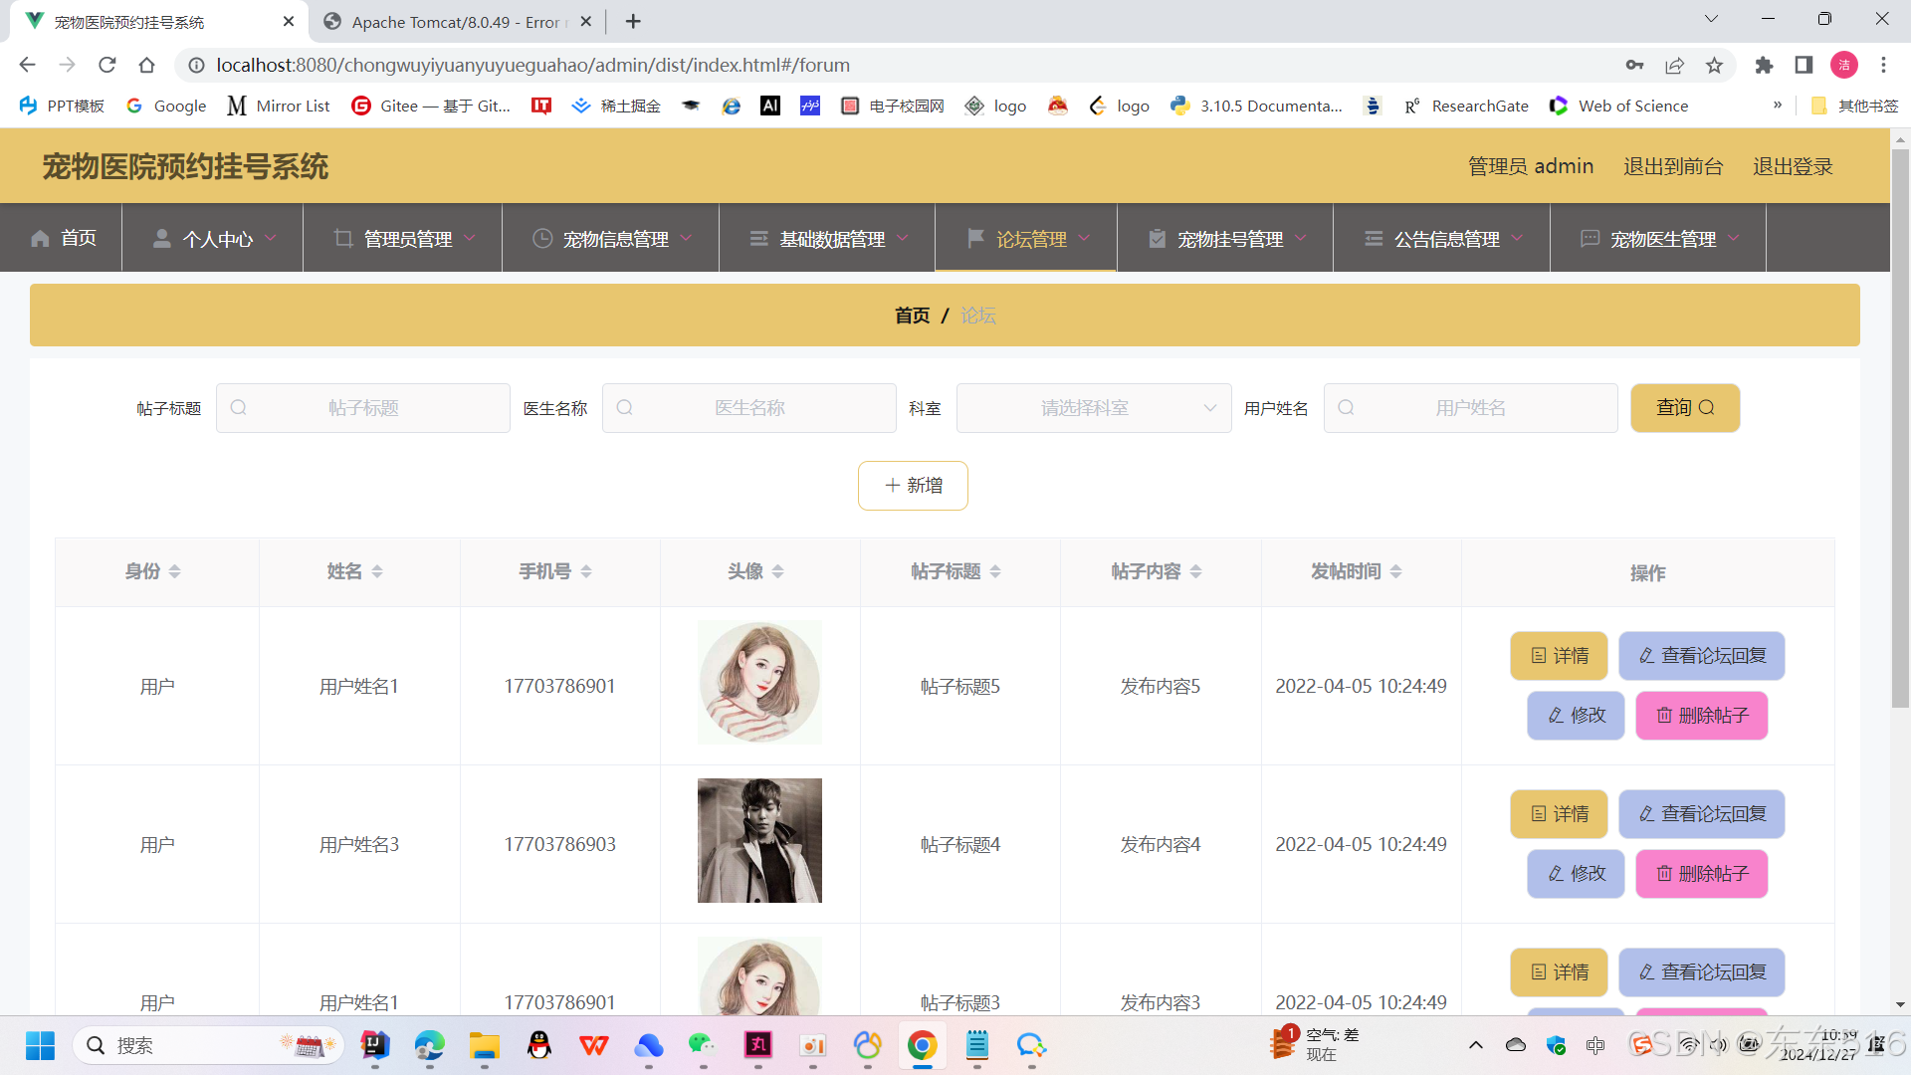Click the 帖子标题 search input field
Viewport: 1911px width, 1075px height.
(364, 408)
